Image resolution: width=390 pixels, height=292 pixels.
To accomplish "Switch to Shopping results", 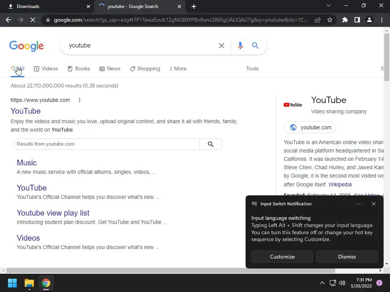I will tap(145, 69).
